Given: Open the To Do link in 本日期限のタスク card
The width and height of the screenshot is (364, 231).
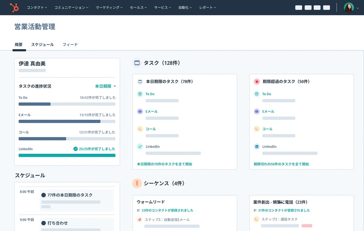Looking at the screenshot, I should 150,94.
